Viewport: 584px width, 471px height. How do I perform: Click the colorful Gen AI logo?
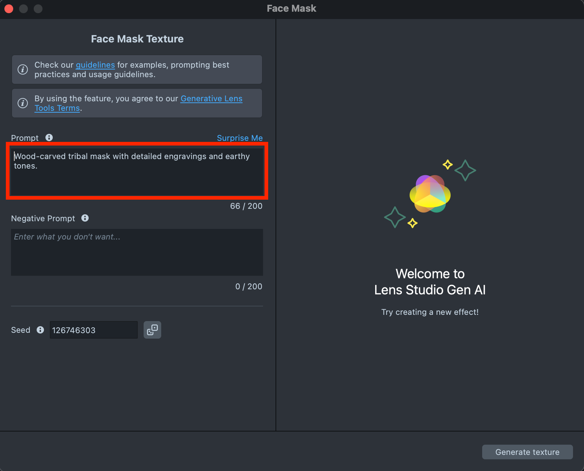pos(430,194)
